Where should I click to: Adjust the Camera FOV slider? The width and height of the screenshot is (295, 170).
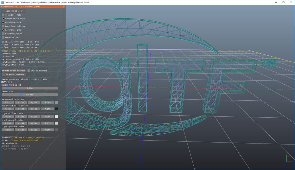click(x=29, y=94)
